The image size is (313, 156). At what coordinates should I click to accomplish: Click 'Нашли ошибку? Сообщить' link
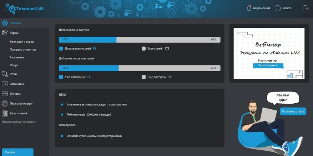[19, 122]
